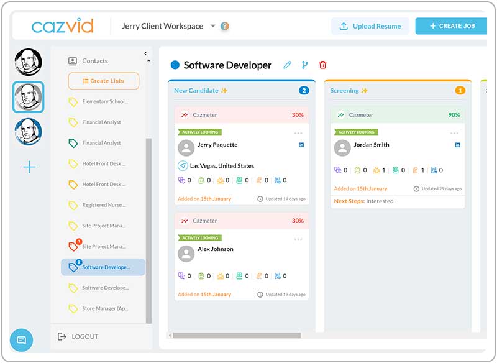Click the Alex Johnson candidate name
This screenshot has height=363, width=497.
[x=216, y=249]
